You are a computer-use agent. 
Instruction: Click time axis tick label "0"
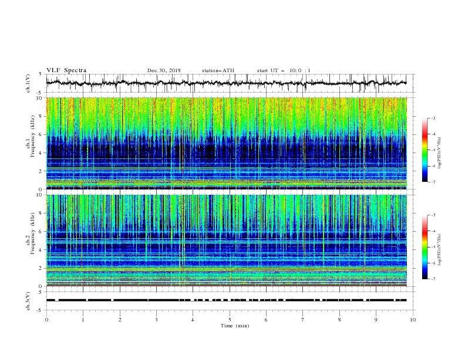(x=46, y=320)
